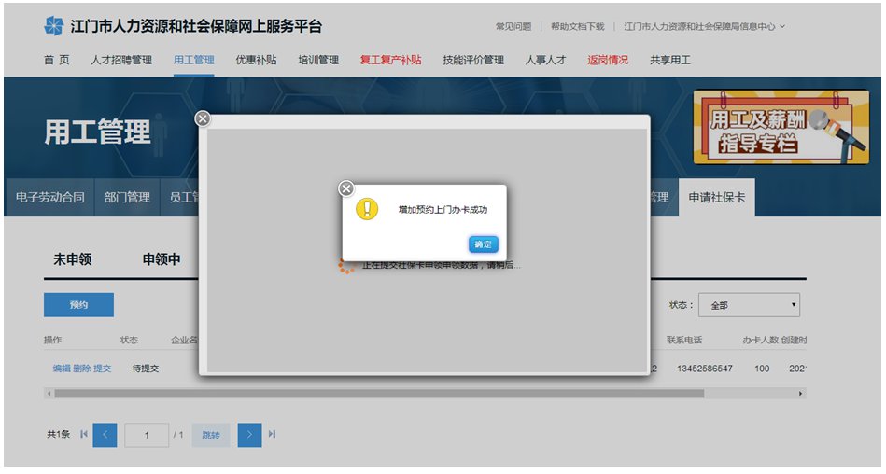The height and width of the screenshot is (474, 886).
Task: Open 人才招聘管理 menu
Action: coord(121,60)
